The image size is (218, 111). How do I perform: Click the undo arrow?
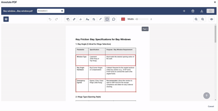coord(50,19)
